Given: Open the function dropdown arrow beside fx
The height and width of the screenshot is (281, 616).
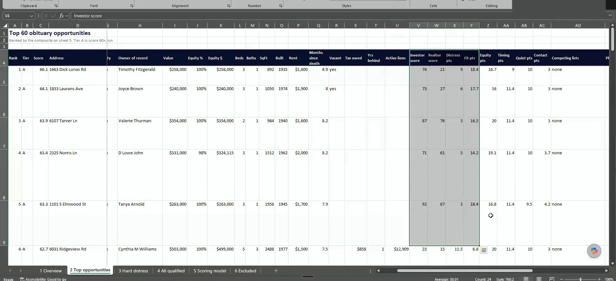Looking at the screenshot, I should click(67, 16).
